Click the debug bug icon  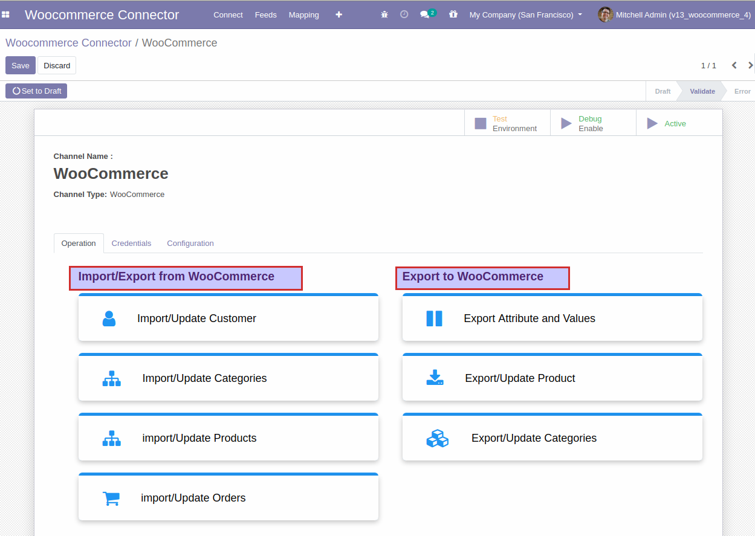[384, 15]
